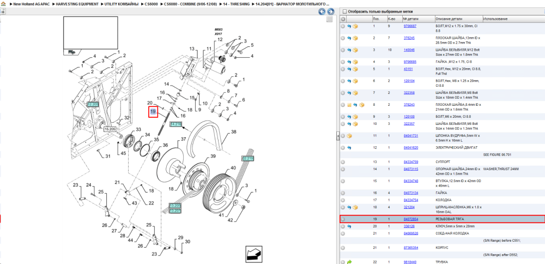Select callout 19 on the diagram
The image size is (545, 264).
pyautogui.click(x=153, y=112)
